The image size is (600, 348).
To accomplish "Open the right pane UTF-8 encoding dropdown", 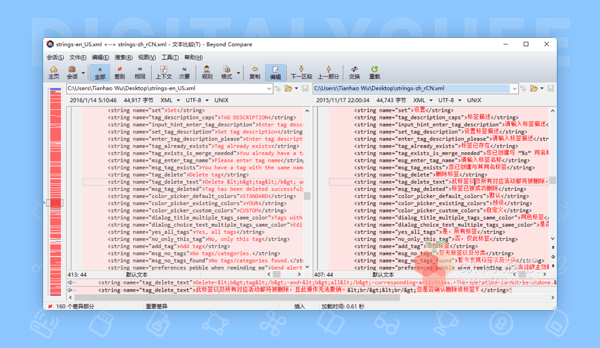I will pyautogui.click(x=450, y=100).
